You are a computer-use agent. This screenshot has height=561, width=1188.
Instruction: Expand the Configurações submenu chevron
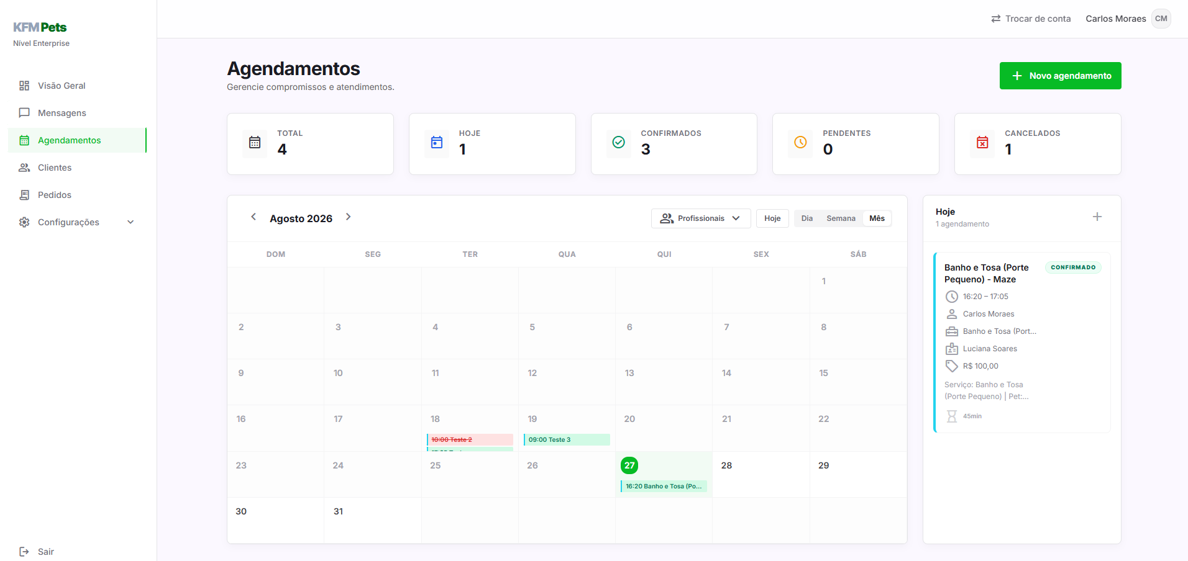[x=130, y=222]
